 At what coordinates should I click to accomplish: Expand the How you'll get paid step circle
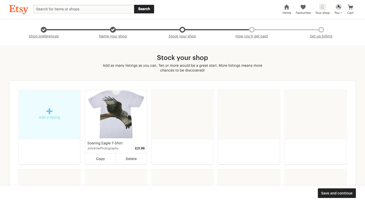pyautogui.click(x=252, y=30)
